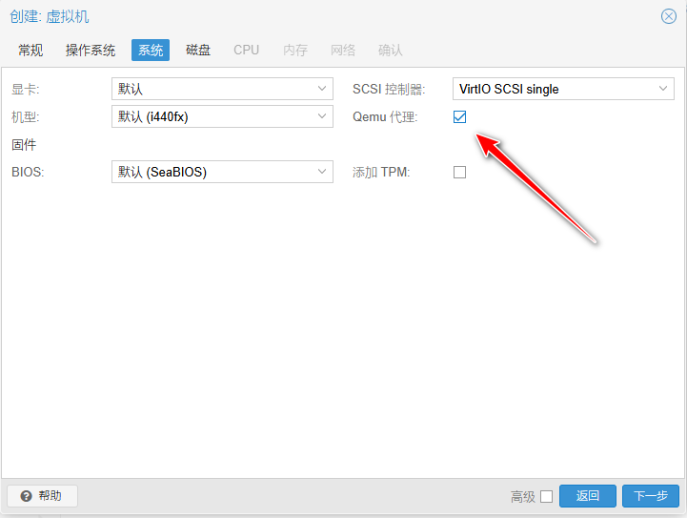The width and height of the screenshot is (687, 518).
Task: Click the help question mark icon
Action: (x=27, y=496)
